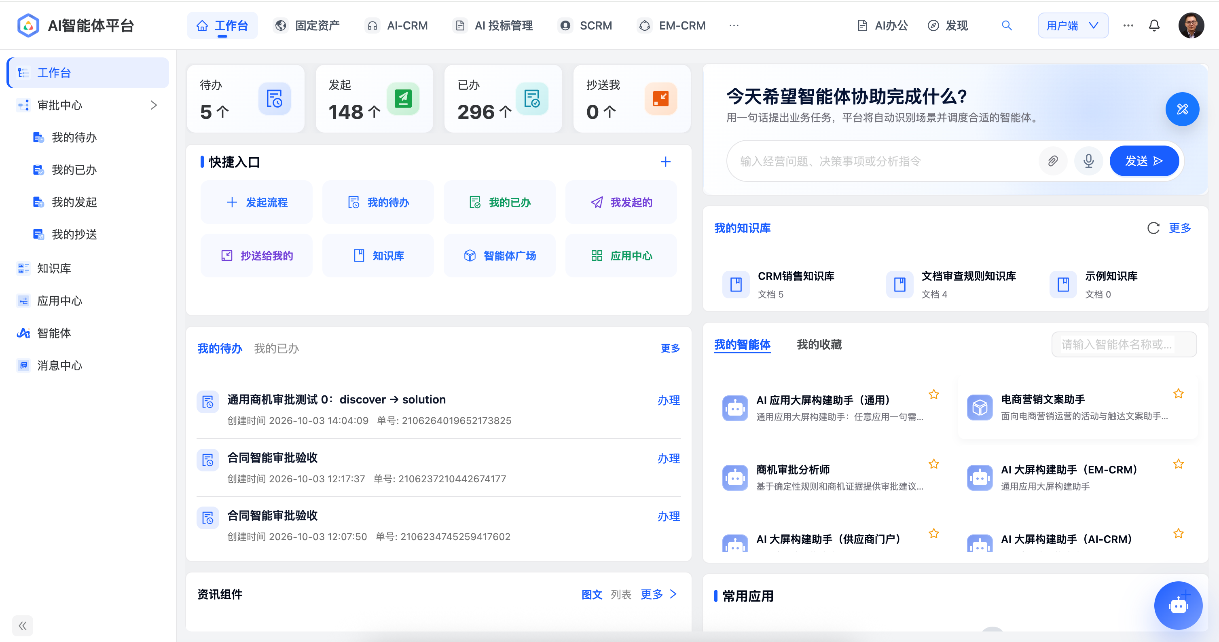Open the floating robot assistant button
1219x642 pixels.
click(1178, 605)
